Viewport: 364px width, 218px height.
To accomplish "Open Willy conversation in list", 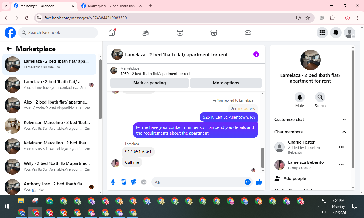I will (x=49, y=167).
